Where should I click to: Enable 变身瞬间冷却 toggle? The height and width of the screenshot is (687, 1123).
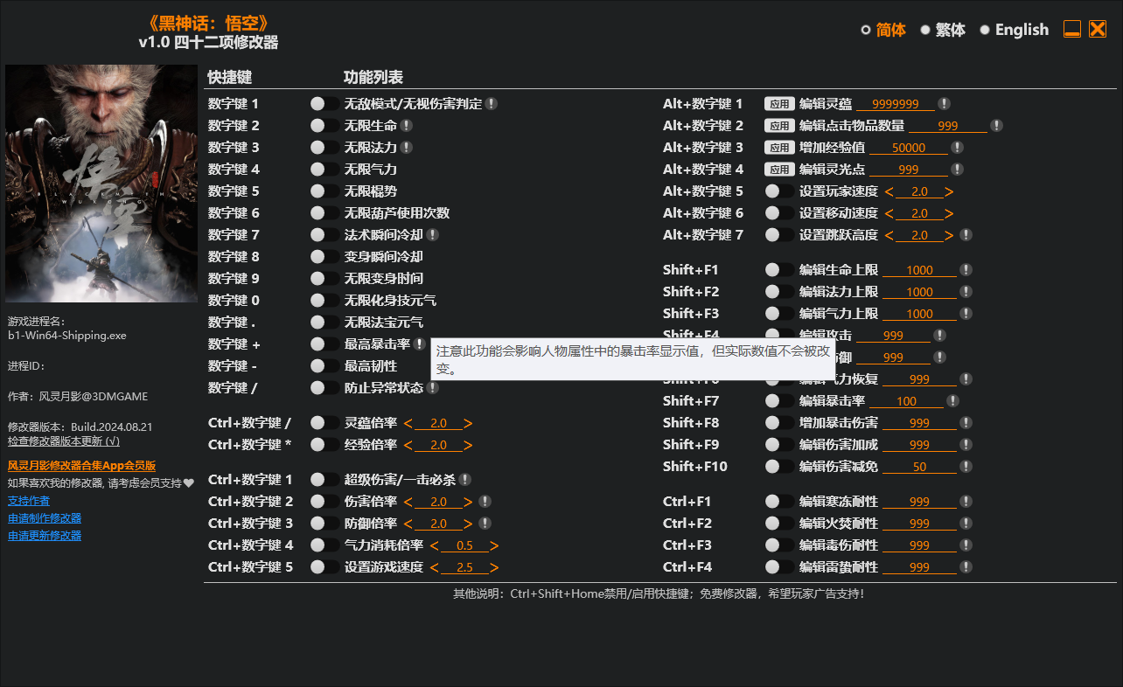324,257
